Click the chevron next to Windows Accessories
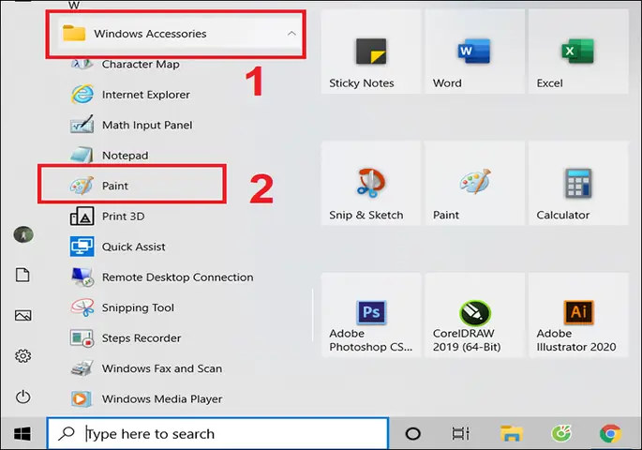This screenshot has width=642, height=450. click(291, 34)
